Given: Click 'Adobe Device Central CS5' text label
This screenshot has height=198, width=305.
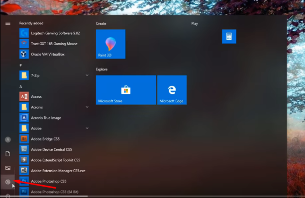Looking at the screenshot, I should (51, 149).
